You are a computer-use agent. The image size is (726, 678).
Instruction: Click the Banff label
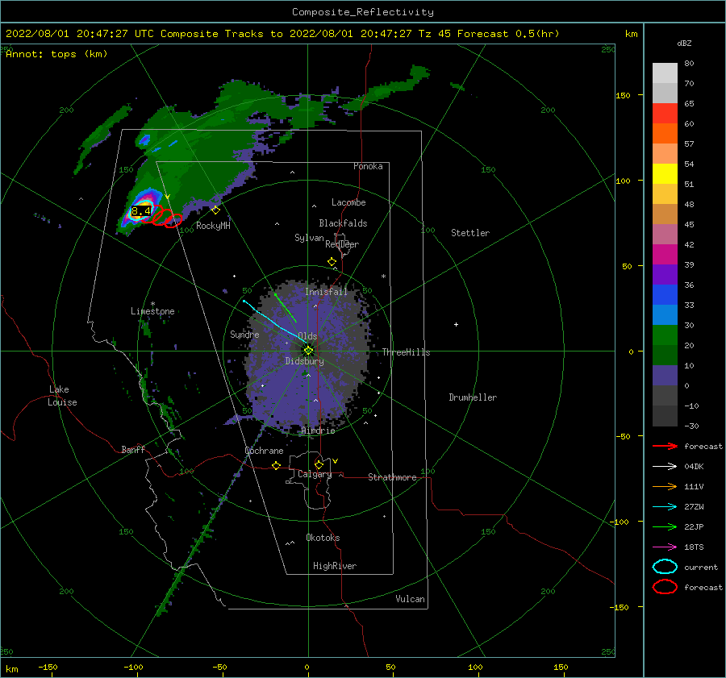(x=133, y=449)
